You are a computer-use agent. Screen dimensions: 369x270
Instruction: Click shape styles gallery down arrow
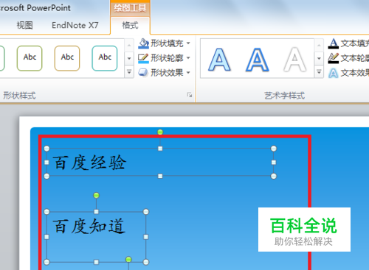point(129,58)
